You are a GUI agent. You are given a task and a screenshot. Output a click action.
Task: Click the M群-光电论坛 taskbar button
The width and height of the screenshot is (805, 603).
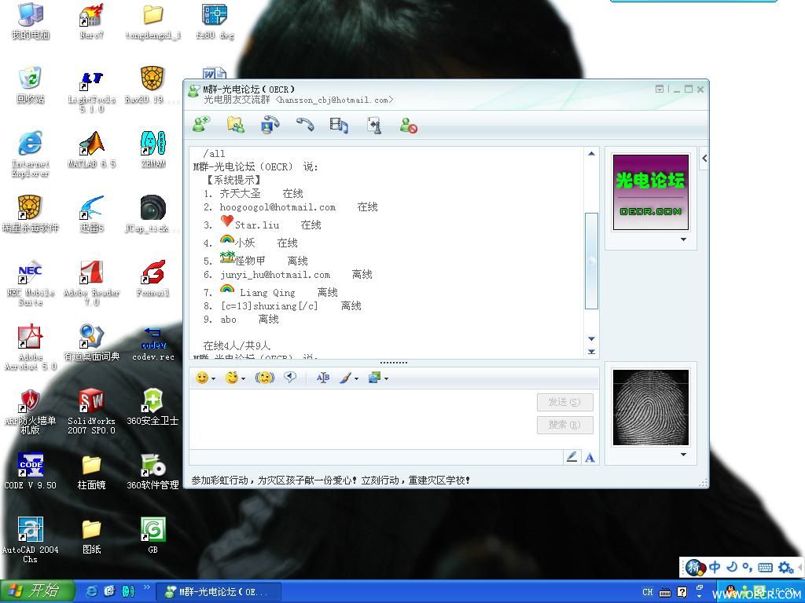219,592
